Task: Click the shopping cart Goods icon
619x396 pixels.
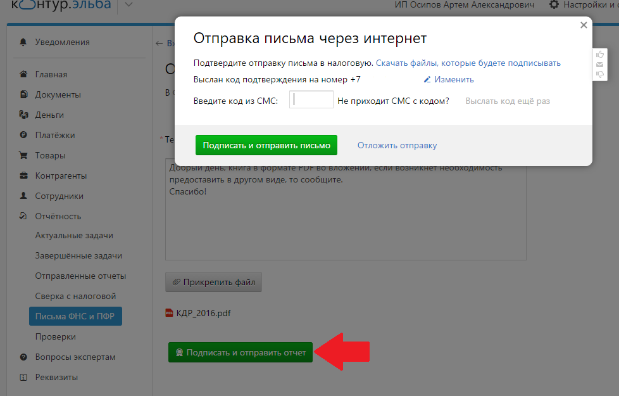Action: [23, 156]
